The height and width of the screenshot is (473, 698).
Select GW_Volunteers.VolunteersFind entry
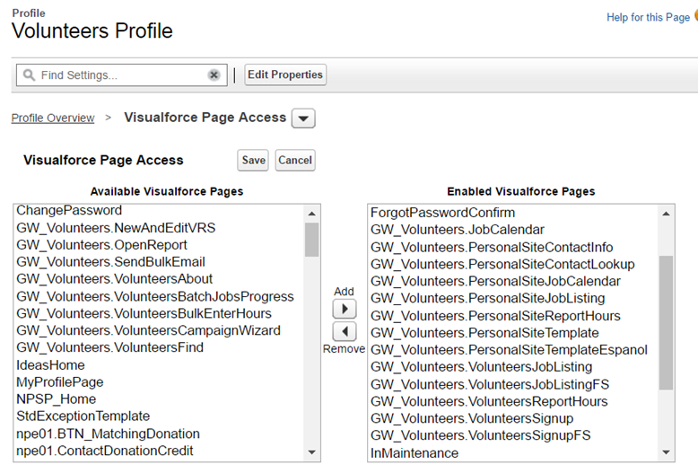click(159, 347)
